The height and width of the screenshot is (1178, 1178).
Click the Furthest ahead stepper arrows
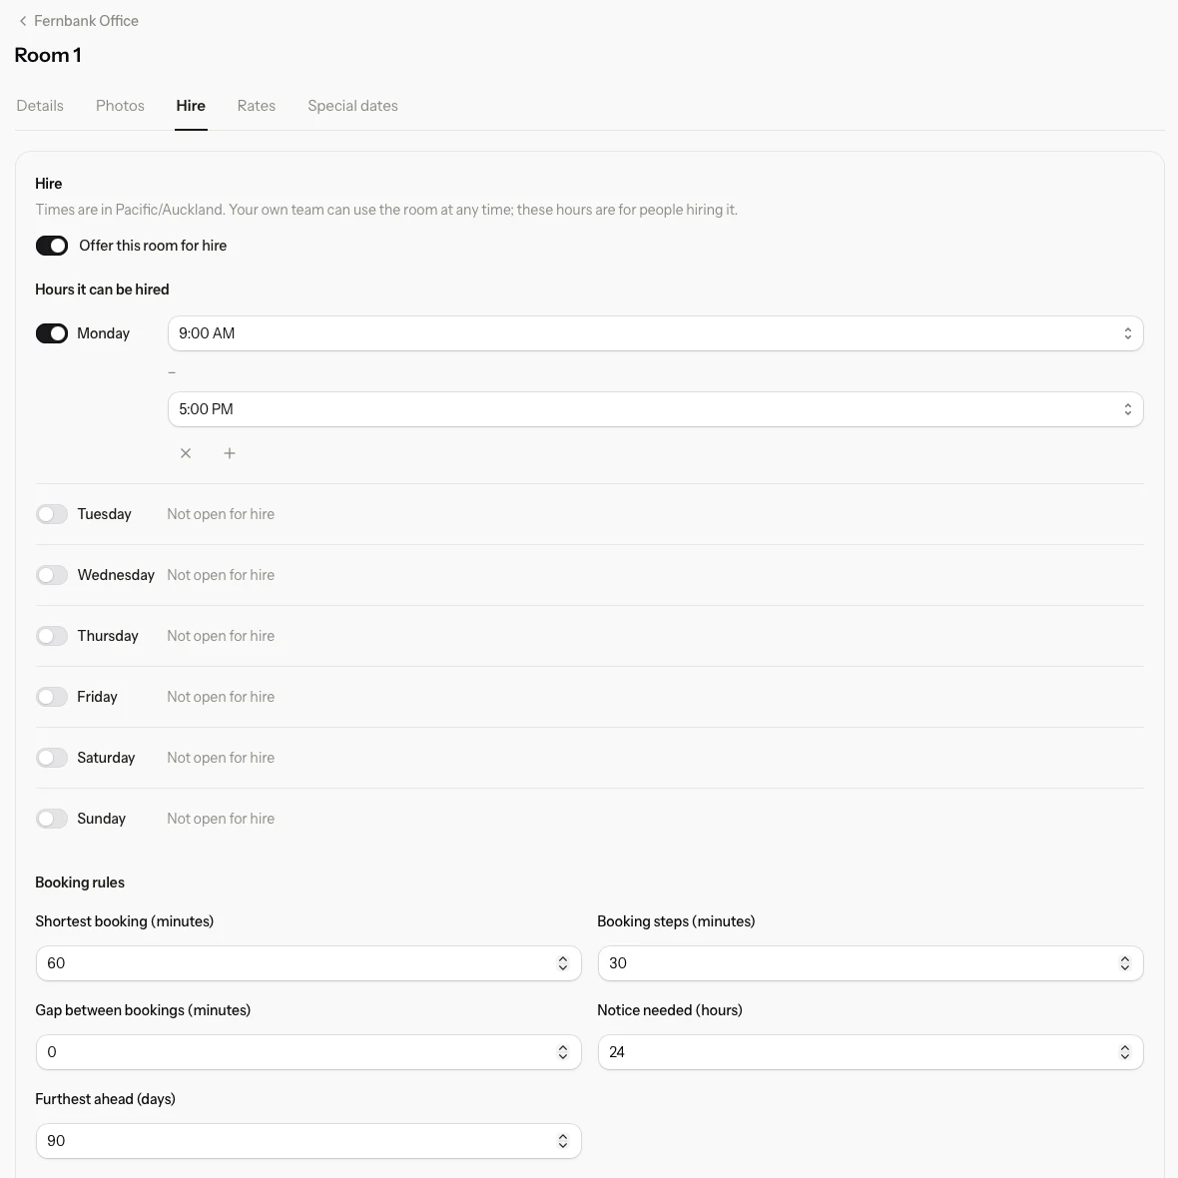pyautogui.click(x=563, y=1140)
